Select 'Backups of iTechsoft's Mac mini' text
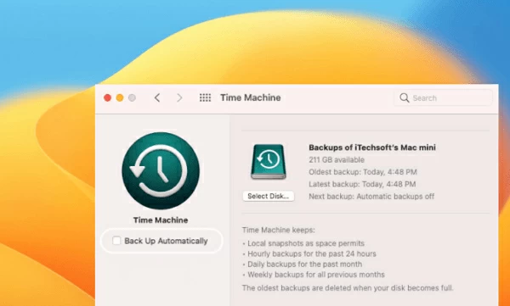 pyautogui.click(x=372, y=147)
